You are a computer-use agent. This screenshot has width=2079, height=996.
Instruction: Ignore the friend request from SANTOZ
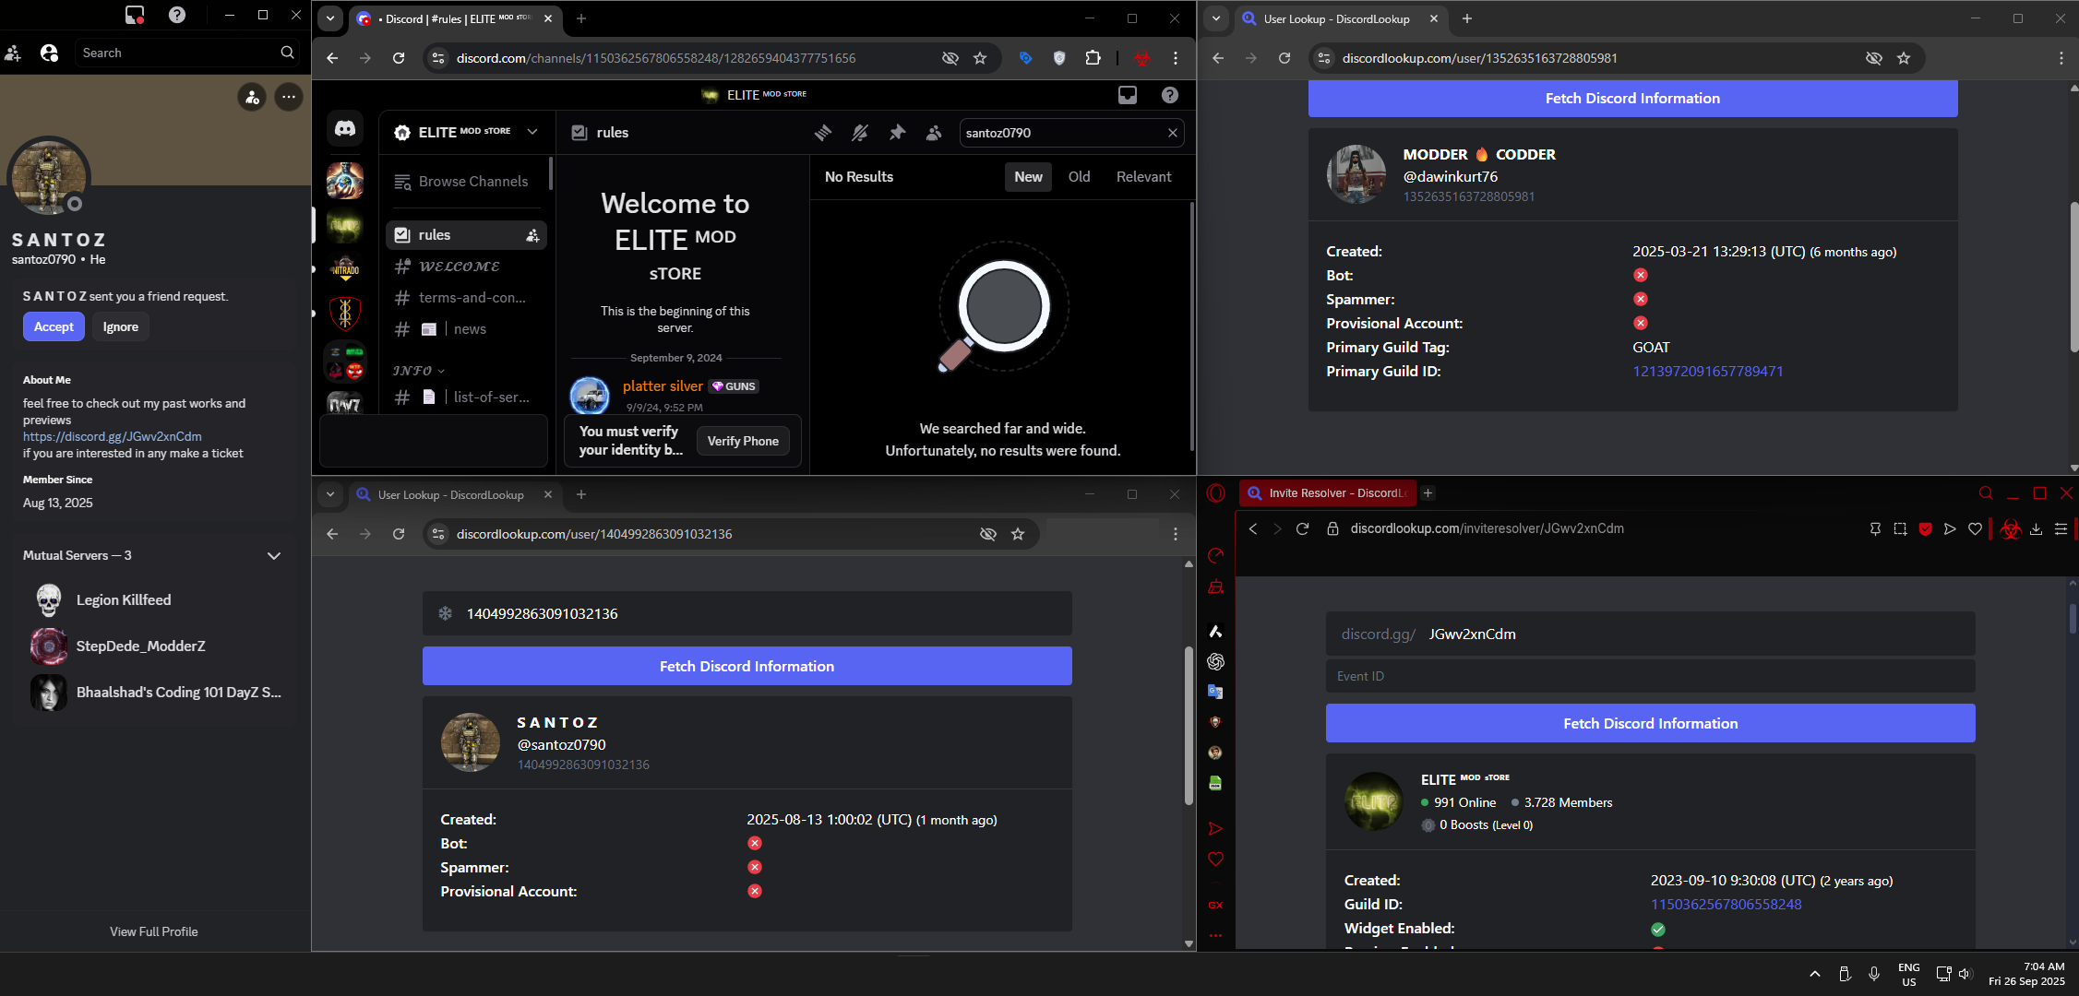[x=121, y=326]
